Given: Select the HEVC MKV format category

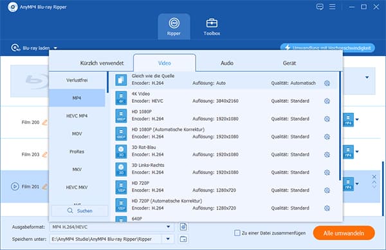Looking at the screenshot, I should click(77, 187).
